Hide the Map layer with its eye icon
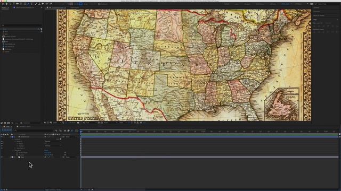 click(x=2, y=157)
